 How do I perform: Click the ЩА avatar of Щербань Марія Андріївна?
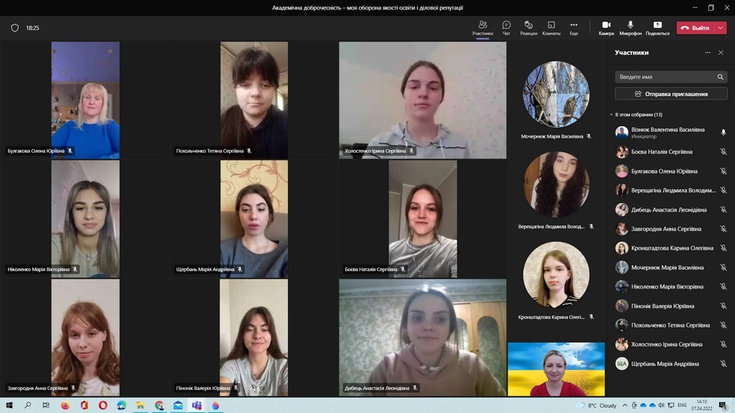[x=622, y=364]
